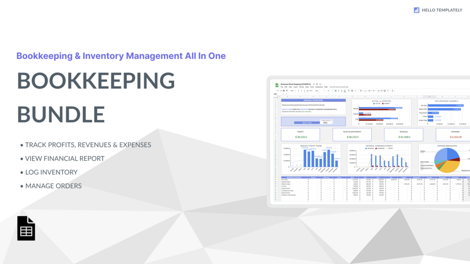Click the Redo toolbar icon
Image resolution: width=470 pixels, height=264 pixels.
(281, 91)
